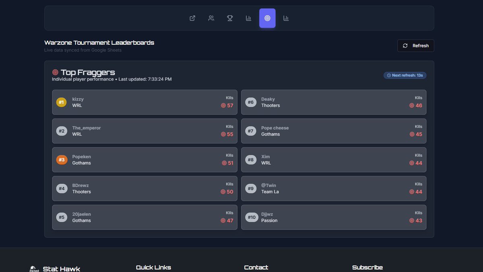The width and height of the screenshot is (483, 272).
Task: Open the external link icon in the navbar
Action: pos(192,18)
